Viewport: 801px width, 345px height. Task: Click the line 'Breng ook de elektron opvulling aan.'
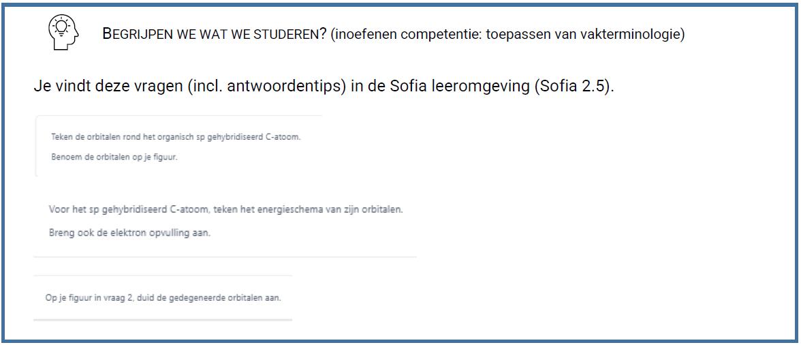click(x=129, y=232)
